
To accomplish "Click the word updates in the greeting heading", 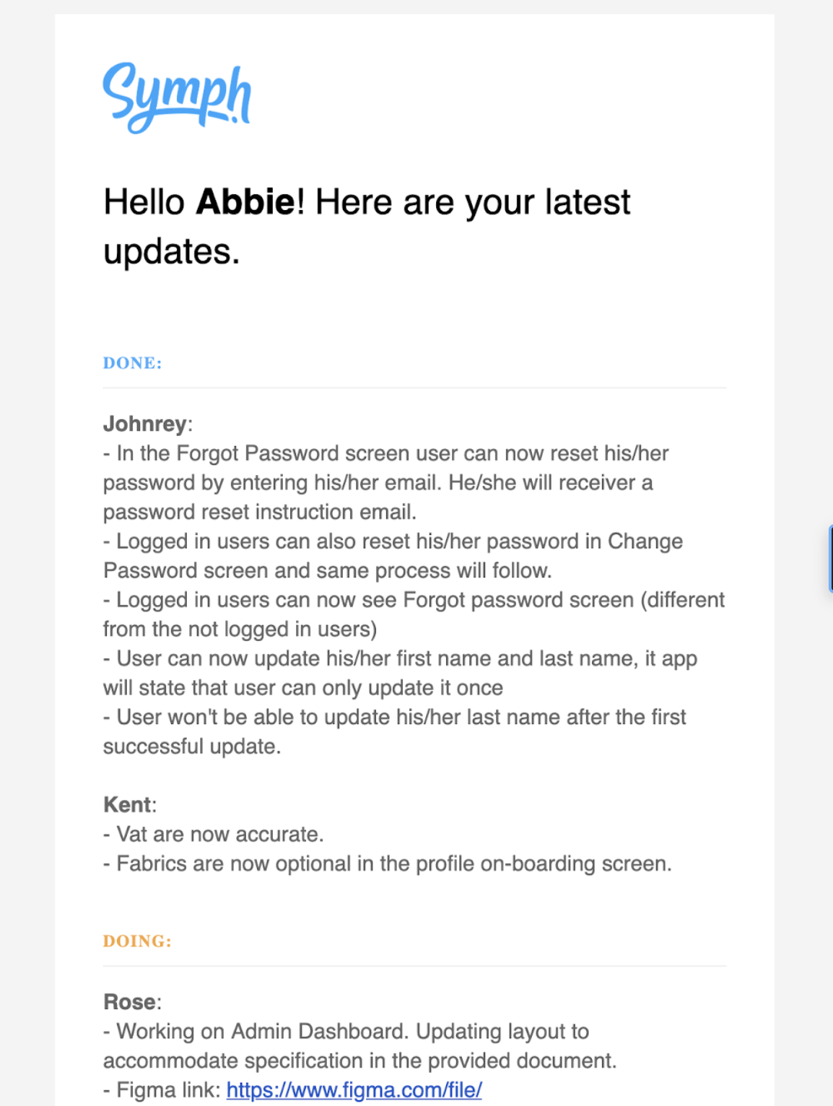I will click(170, 252).
